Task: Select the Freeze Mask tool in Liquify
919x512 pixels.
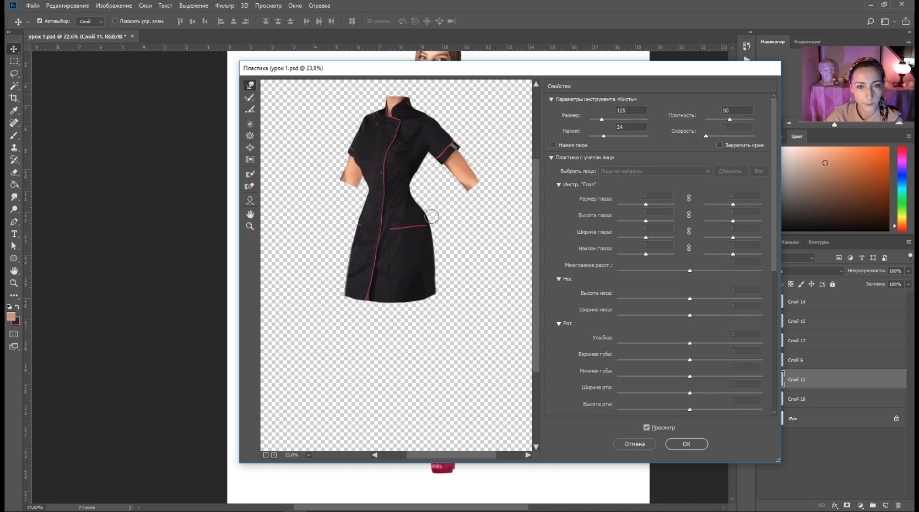Action: pyautogui.click(x=250, y=174)
